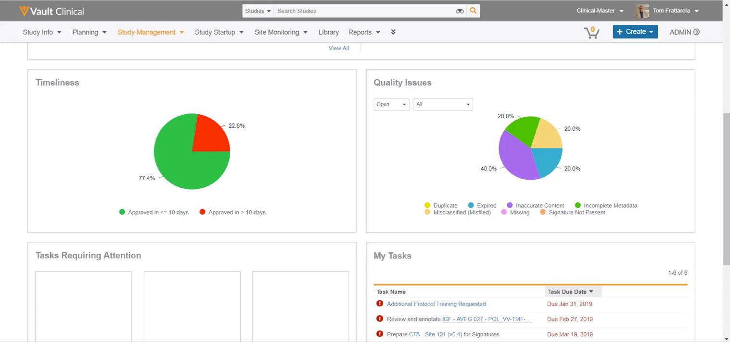This screenshot has width=730, height=342.
Task: Click the ADMIN link
Action: click(x=685, y=32)
